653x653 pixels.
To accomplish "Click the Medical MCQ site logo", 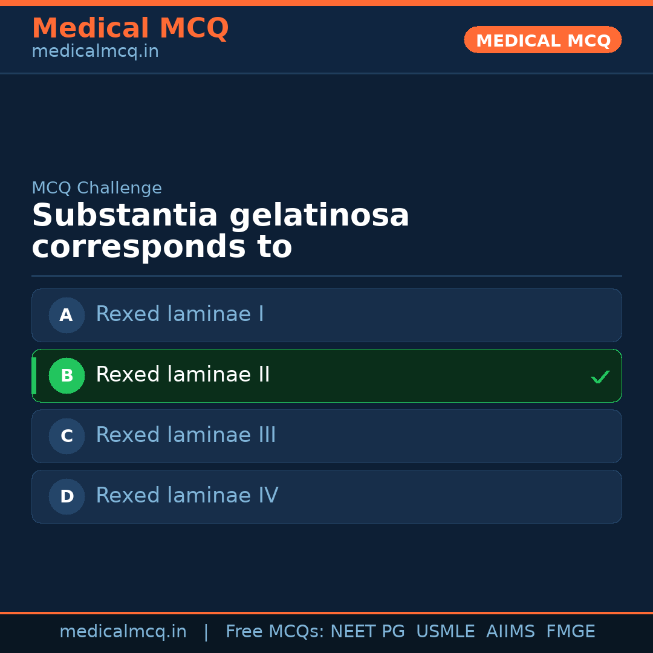I will tap(130, 28).
